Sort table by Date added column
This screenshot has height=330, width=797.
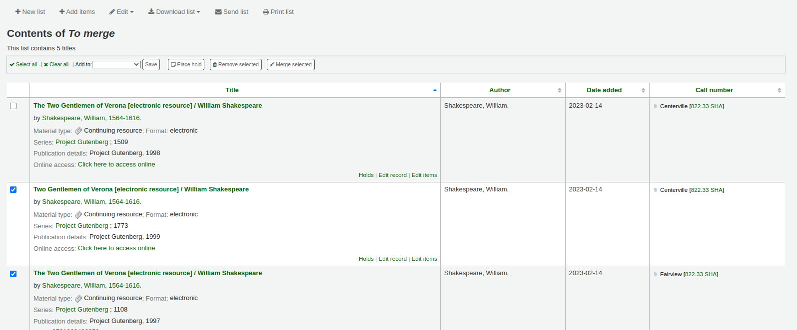point(604,90)
